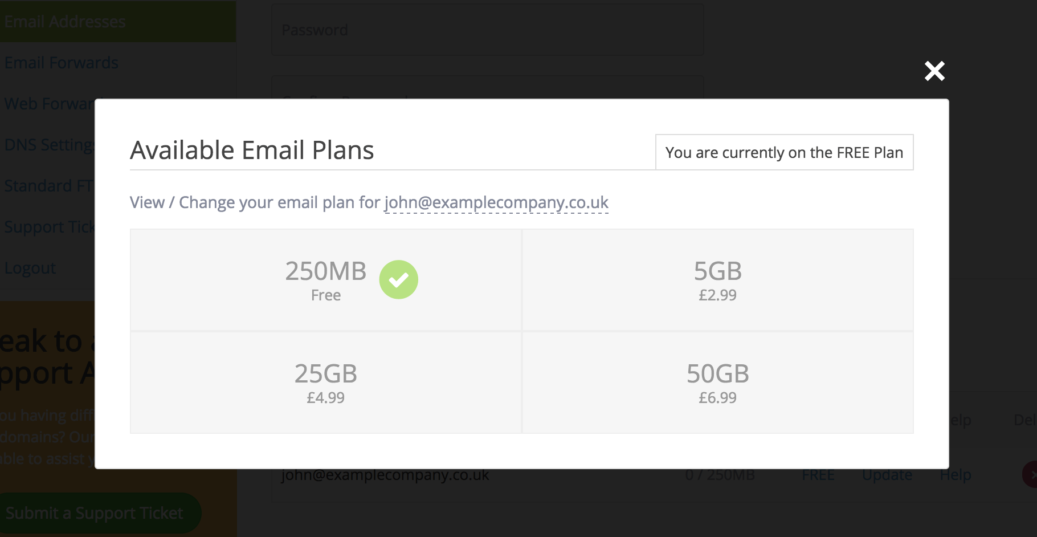Focus the Password input field
Viewport: 1037px width, 537px height.
[488, 30]
